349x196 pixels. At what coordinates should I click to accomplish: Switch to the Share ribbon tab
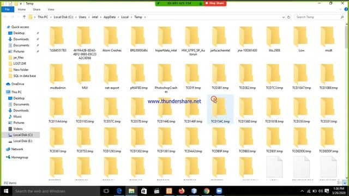(x=37, y=9)
